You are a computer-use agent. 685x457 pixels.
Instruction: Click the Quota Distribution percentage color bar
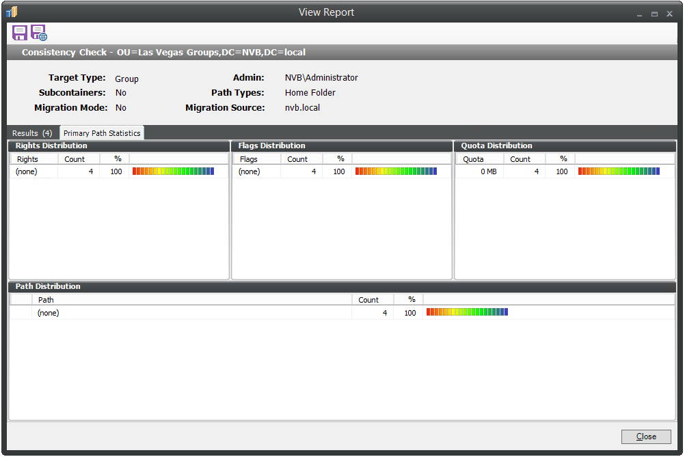(x=619, y=171)
